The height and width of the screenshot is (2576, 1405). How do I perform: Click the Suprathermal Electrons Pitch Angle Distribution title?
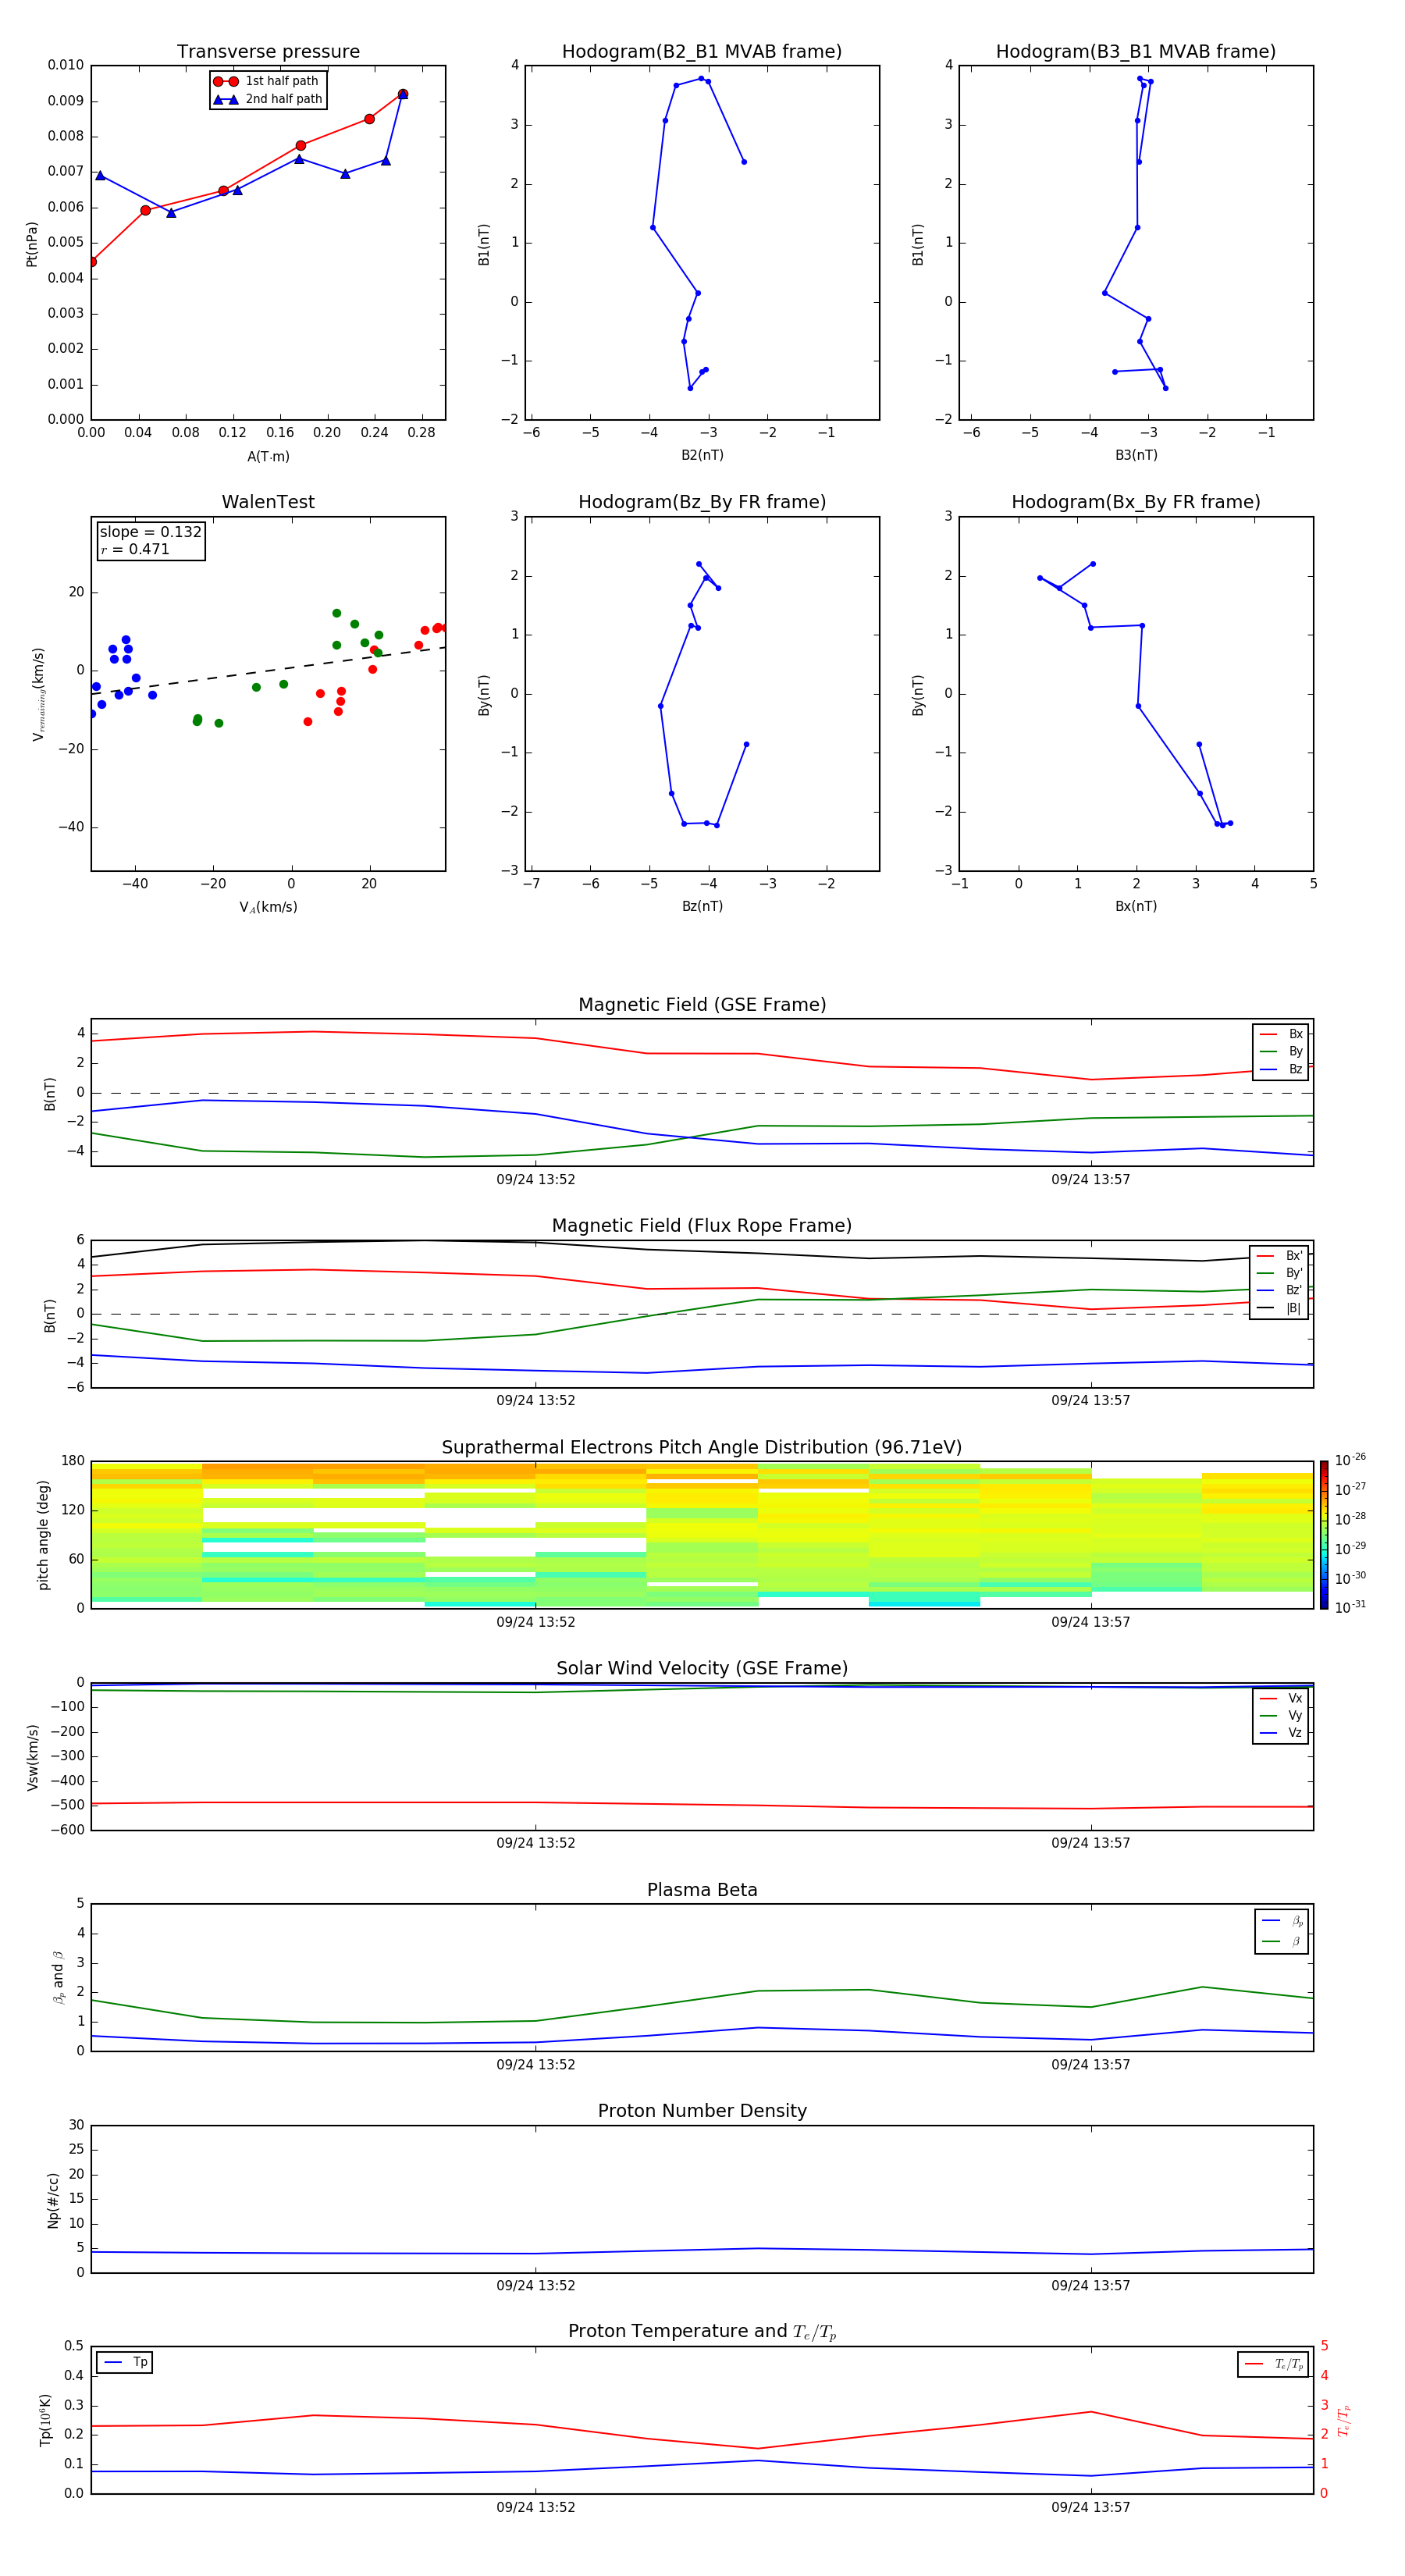point(702,1448)
